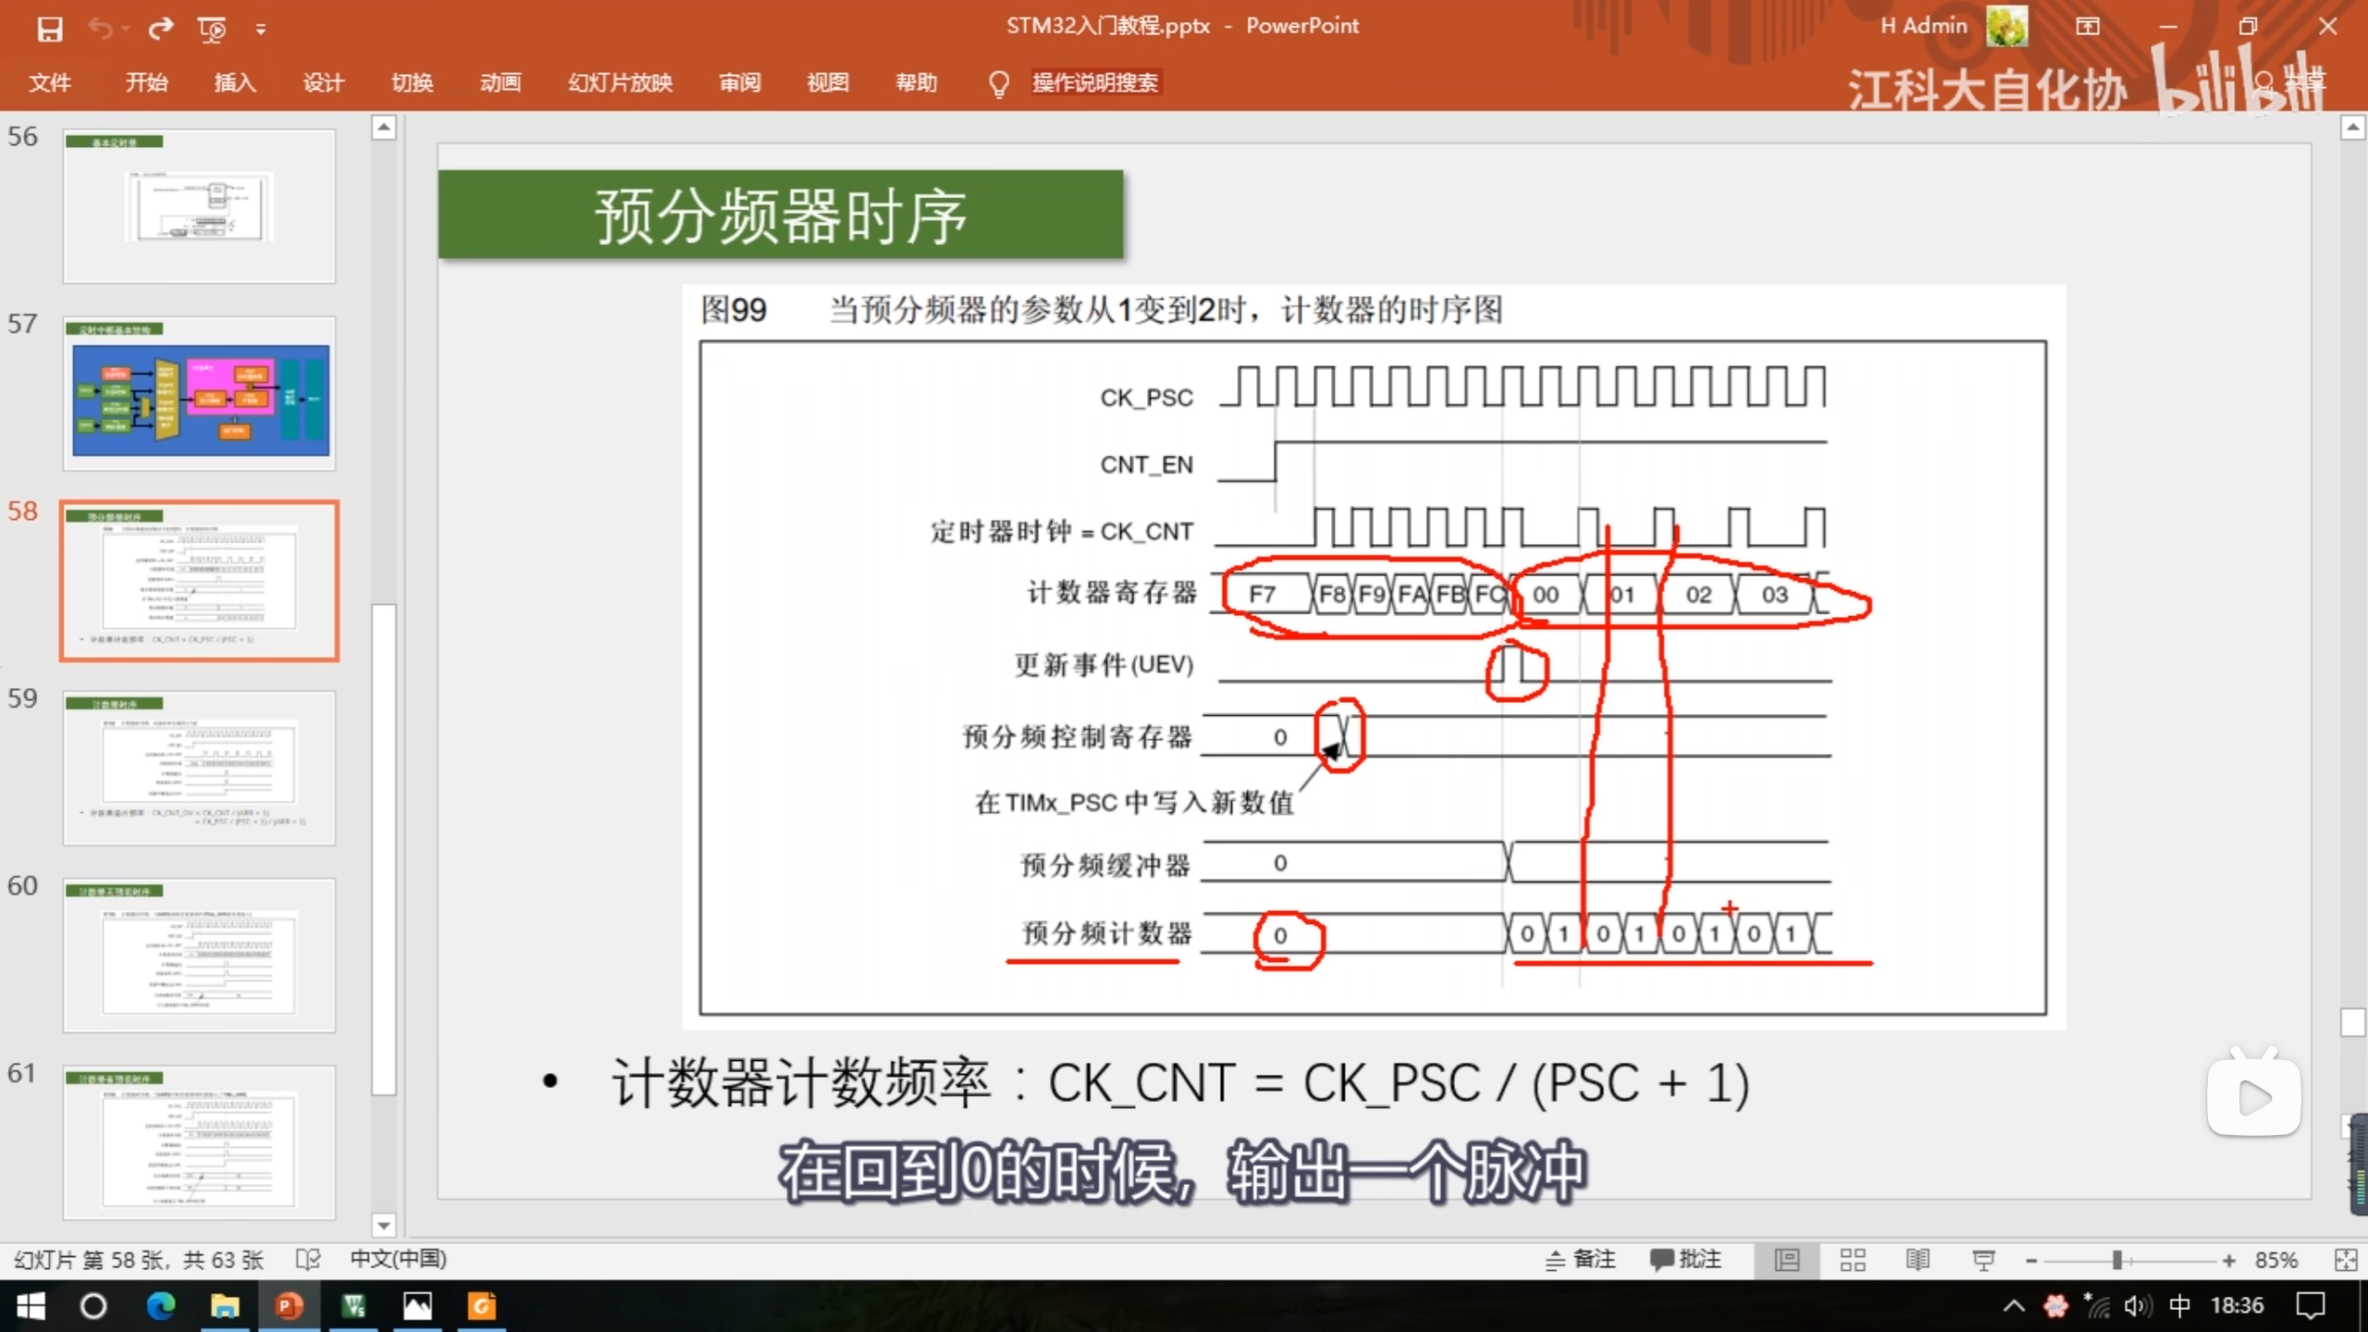The height and width of the screenshot is (1332, 2368).
Task: Expand hidden system tray icons chevron
Action: [2014, 1306]
